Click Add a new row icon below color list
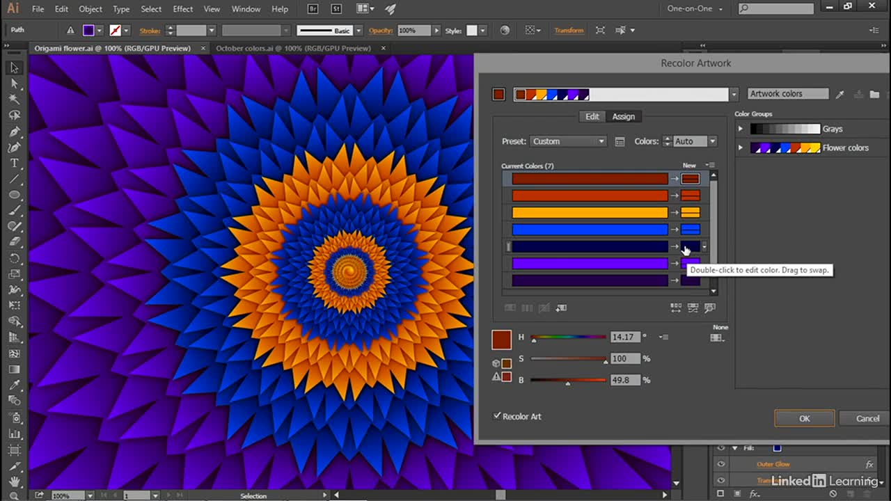Screen dimensions: 891x501 coord(561,308)
